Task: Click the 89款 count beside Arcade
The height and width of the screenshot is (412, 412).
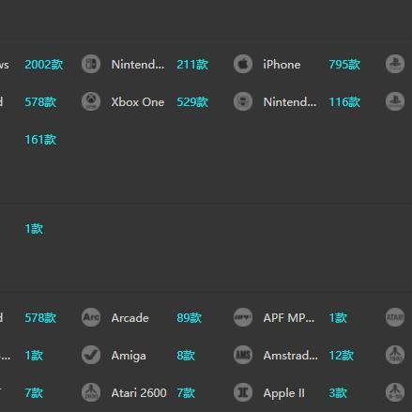Action: 189,318
